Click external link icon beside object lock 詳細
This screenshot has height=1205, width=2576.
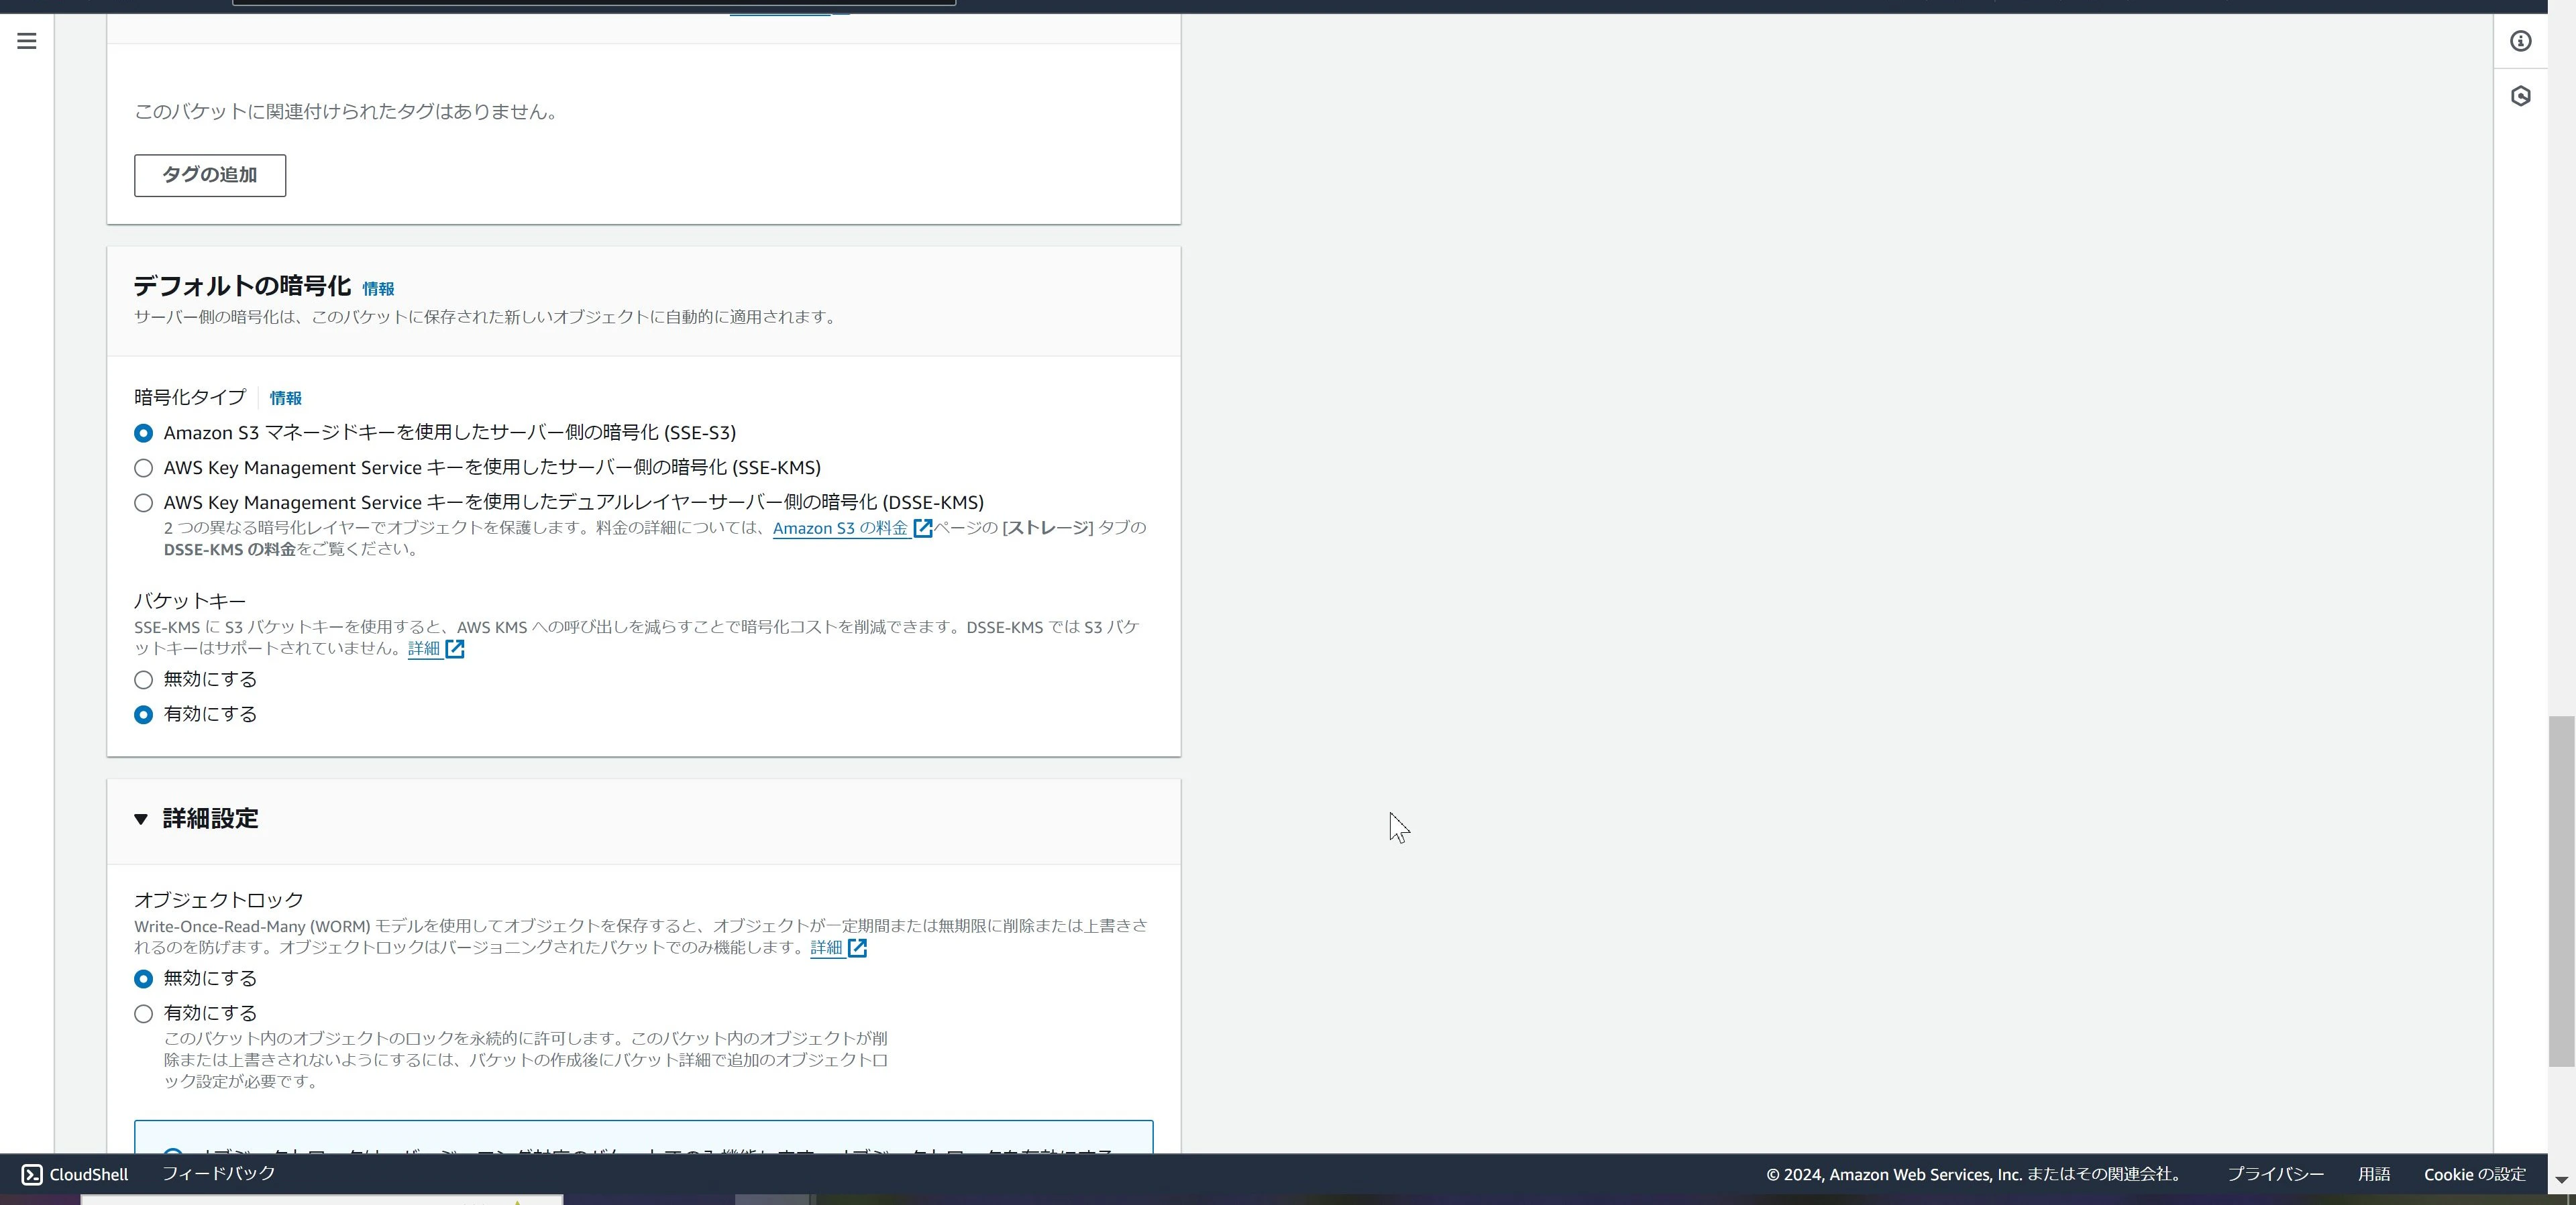pos(857,948)
